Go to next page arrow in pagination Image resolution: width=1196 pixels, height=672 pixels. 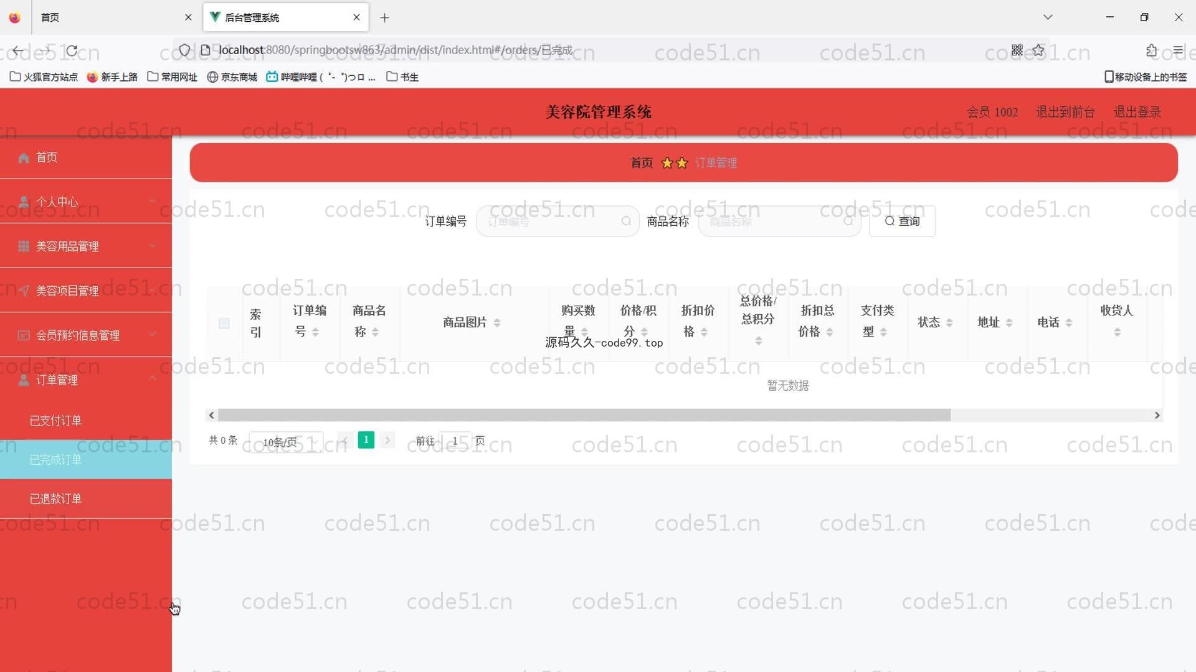click(387, 441)
